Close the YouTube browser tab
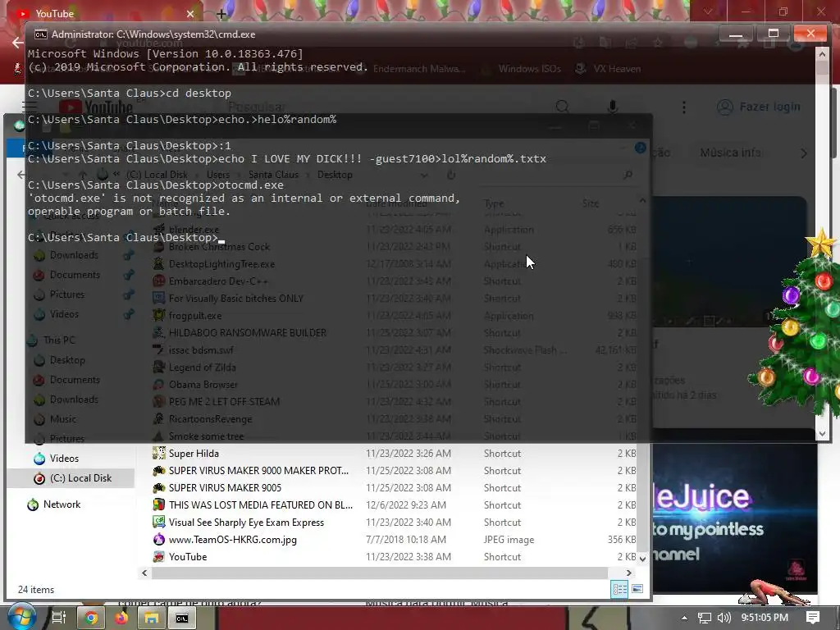 click(x=190, y=13)
